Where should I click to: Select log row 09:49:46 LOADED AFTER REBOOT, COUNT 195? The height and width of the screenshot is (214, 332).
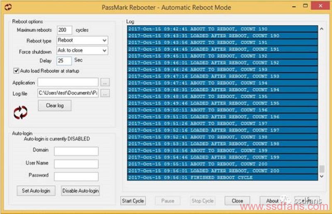click(x=222, y=104)
